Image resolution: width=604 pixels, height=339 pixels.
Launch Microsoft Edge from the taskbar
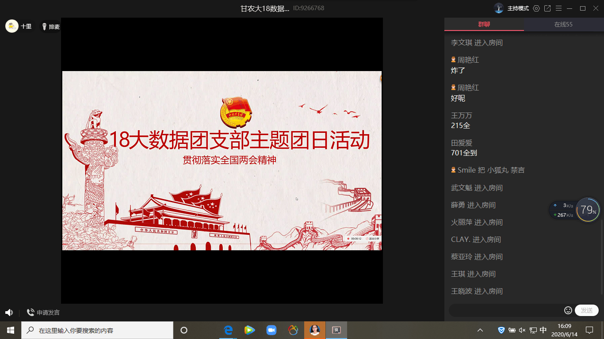coord(228,330)
